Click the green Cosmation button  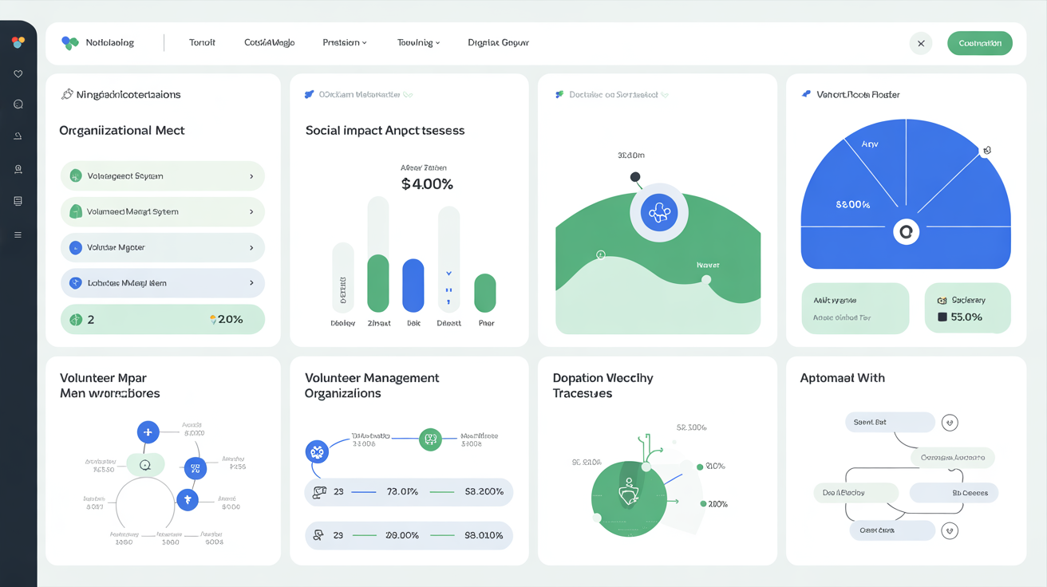pos(979,43)
